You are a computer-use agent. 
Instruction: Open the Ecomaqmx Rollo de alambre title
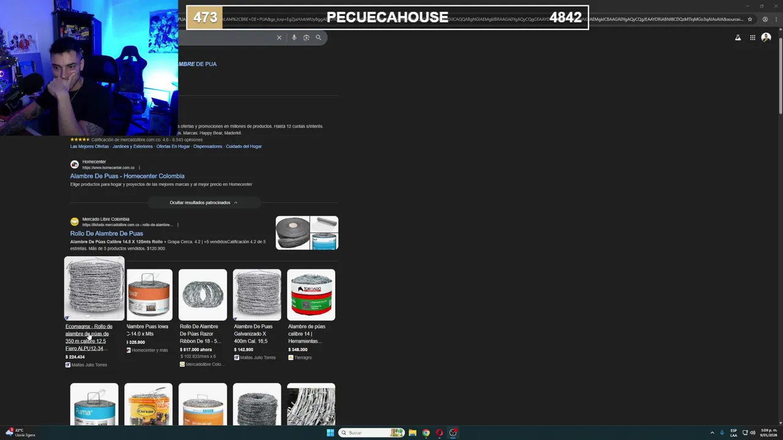click(89, 337)
